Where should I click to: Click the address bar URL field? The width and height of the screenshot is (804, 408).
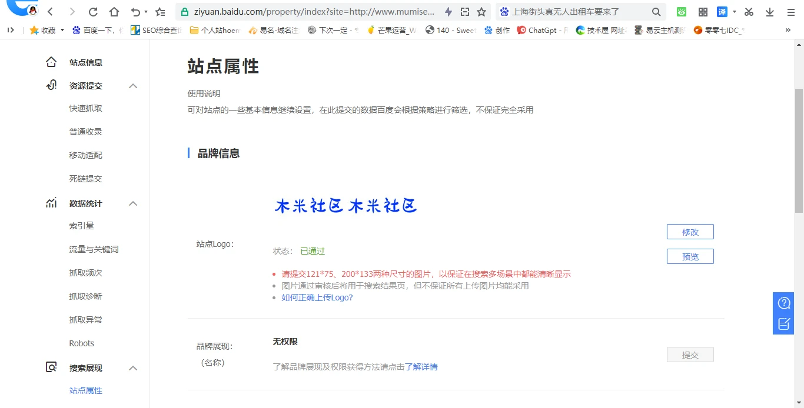coord(314,12)
